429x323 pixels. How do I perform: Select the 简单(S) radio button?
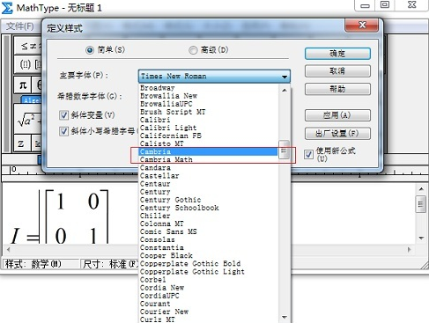(90, 50)
